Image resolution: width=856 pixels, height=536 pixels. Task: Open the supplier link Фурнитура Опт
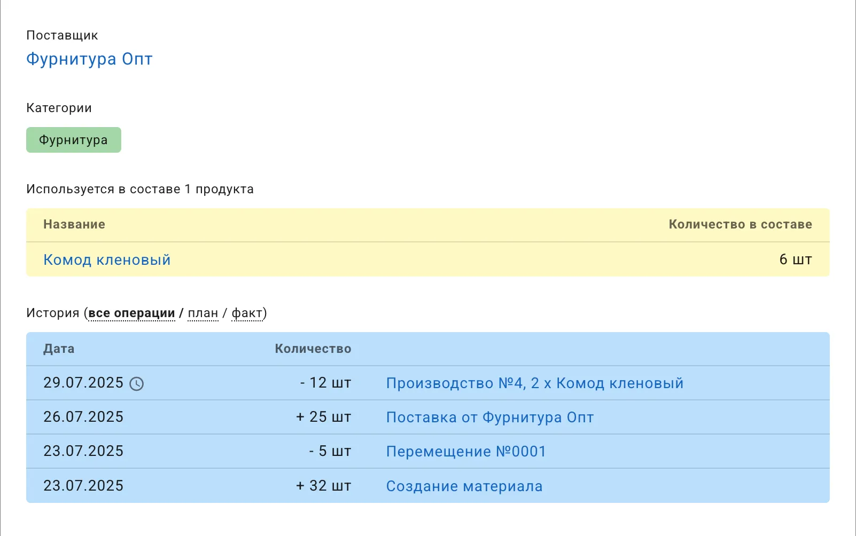point(89,59)
